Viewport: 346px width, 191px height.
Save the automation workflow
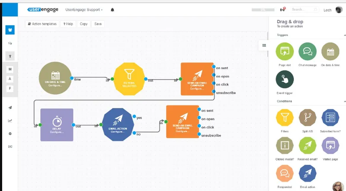(x=98, y=24)
